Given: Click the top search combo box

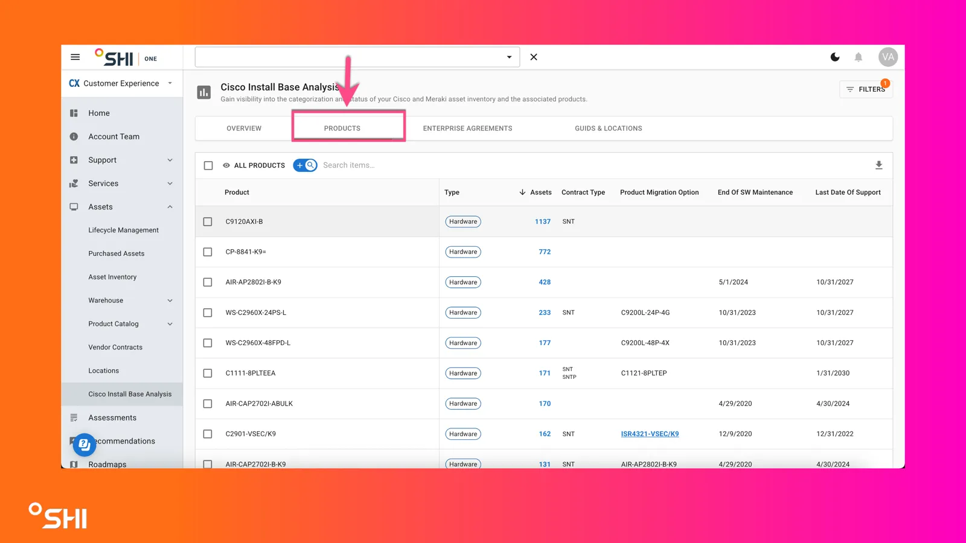Looking at the screenshot, I should tap(357, 57).
